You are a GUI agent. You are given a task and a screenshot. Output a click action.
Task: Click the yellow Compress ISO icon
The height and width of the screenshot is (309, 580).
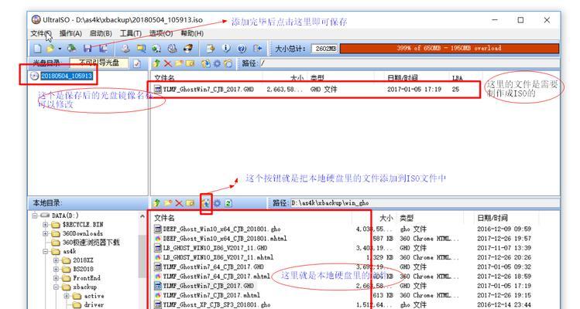(x=141, y=49)
